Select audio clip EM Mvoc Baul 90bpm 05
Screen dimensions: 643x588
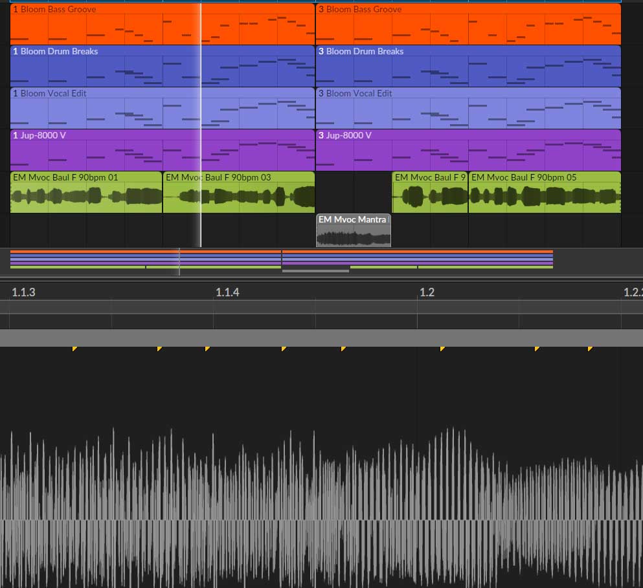[544, 193]
